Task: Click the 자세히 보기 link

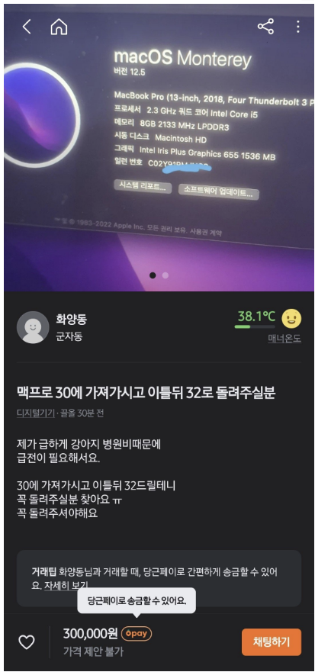Action: pyautogui.click(x=66, y=586)
